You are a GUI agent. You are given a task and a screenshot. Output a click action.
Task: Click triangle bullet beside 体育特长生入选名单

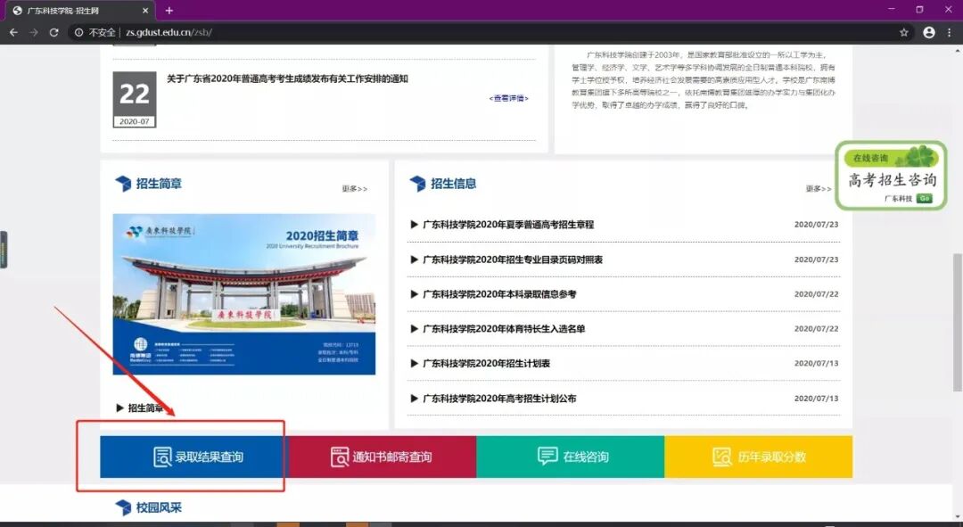(x=414, y=329)
